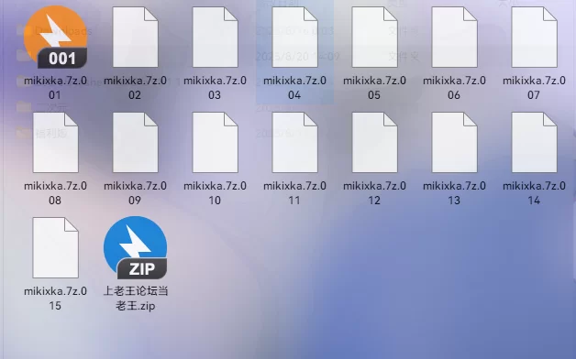The image size is (576, 359).
Task: Select the mikixka.7z.003 file icon
Action: pyautogui.click(x=215, y=37)
